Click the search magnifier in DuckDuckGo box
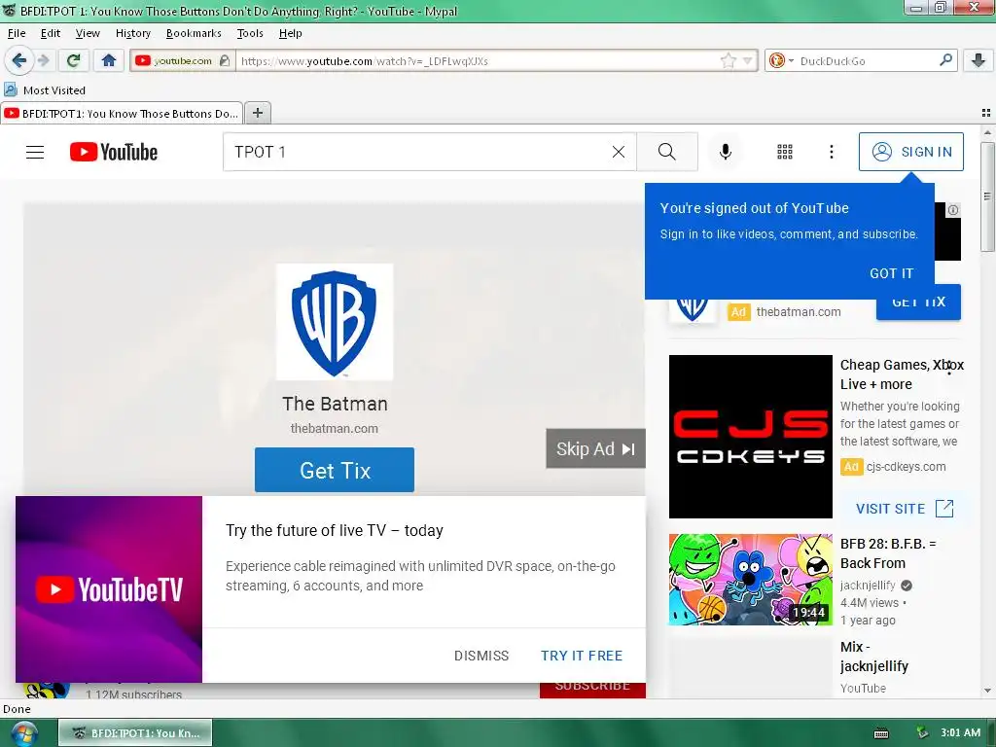This screenshot has height=747, width=996. tap(945, 60)
